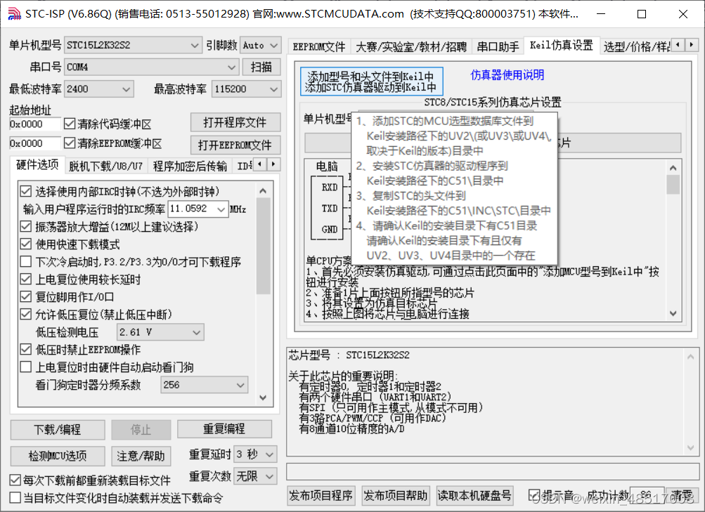The width and height of the screenshot is (705, 512).
Task: Switch to 脱机下载/U8/U7 tab
Action: 105,166
